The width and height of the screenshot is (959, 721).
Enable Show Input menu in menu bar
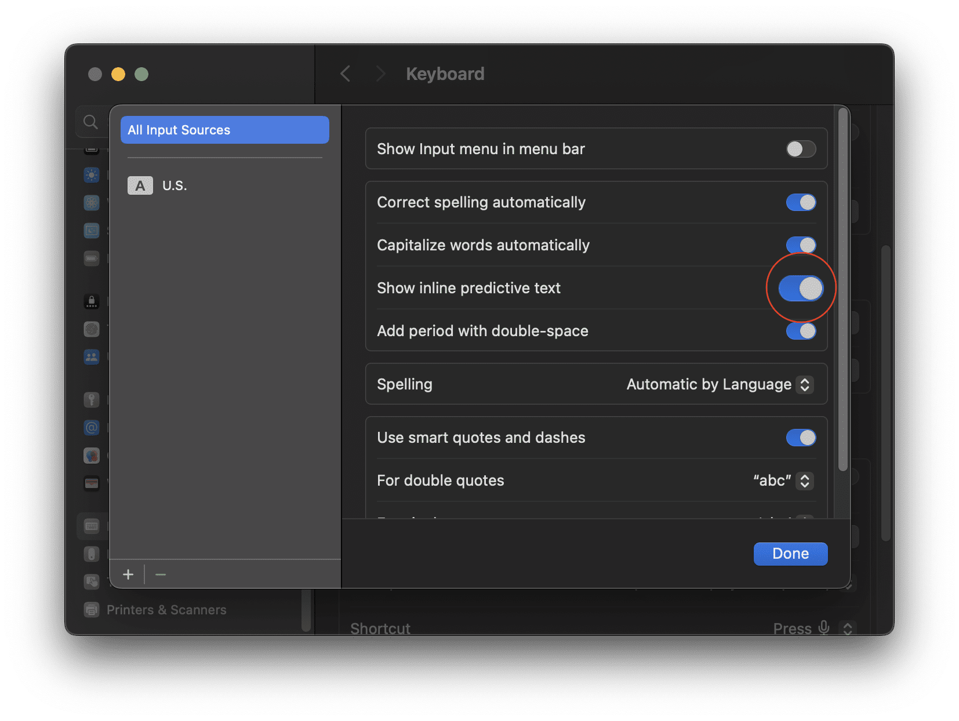click(801, 149)
